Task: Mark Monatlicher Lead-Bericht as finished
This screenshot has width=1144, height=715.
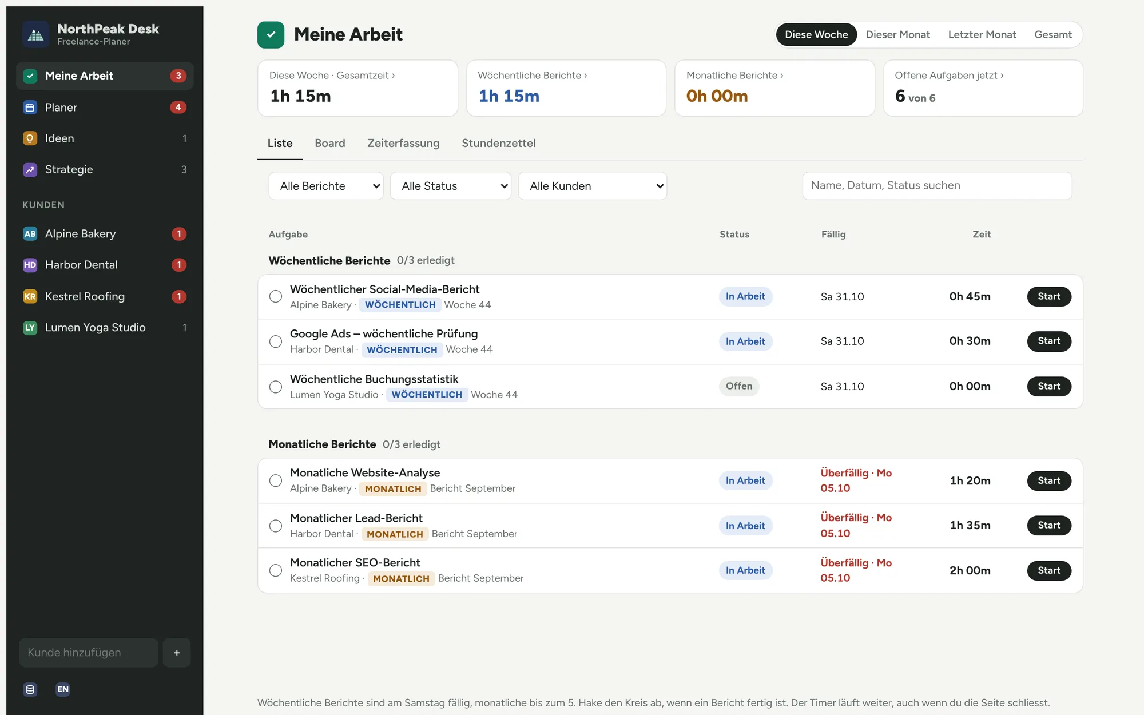Action: tap(276, 526)
